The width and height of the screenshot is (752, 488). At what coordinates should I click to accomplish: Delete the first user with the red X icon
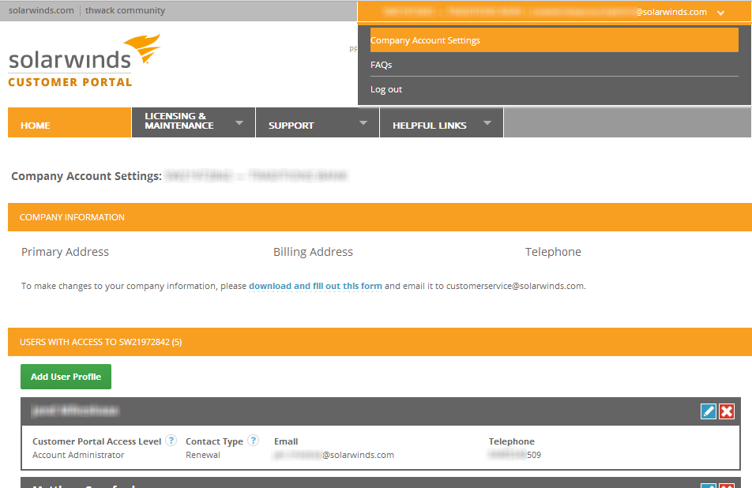(726, 411)
